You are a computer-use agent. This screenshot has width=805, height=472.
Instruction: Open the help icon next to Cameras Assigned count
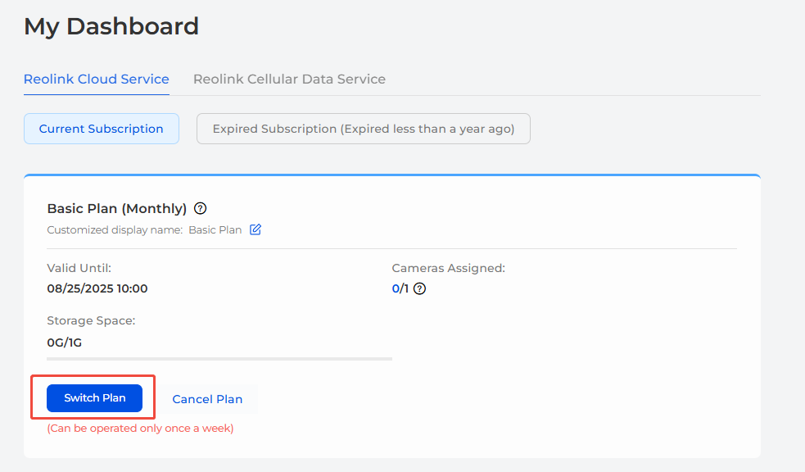coord(419,288)
